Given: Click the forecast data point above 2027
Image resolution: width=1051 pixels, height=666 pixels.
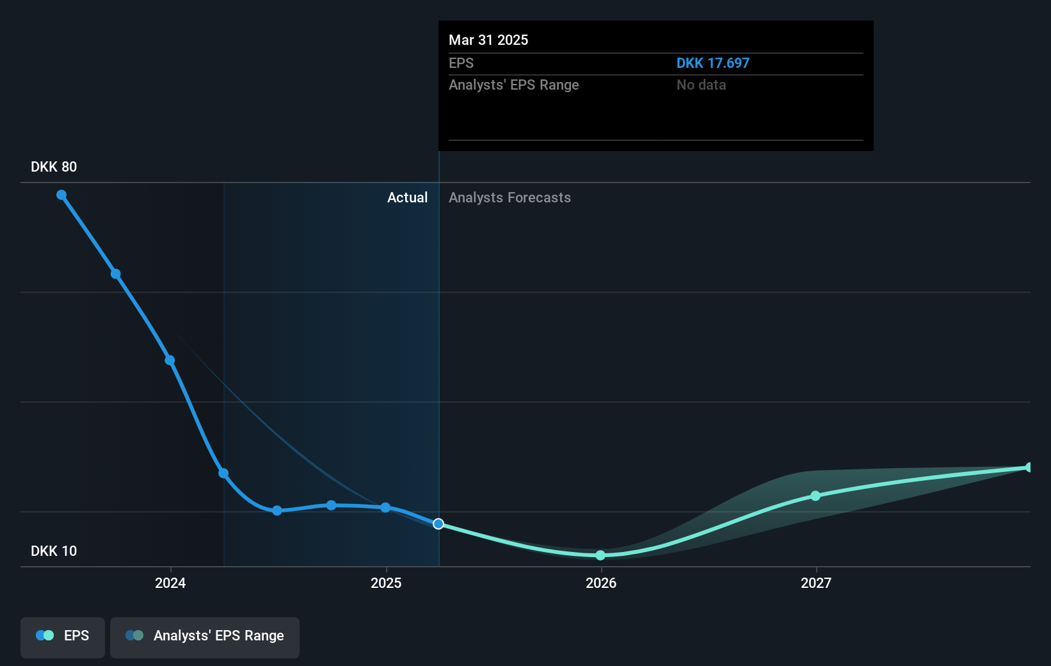Looking at the screenshot, I should point(815,496).
